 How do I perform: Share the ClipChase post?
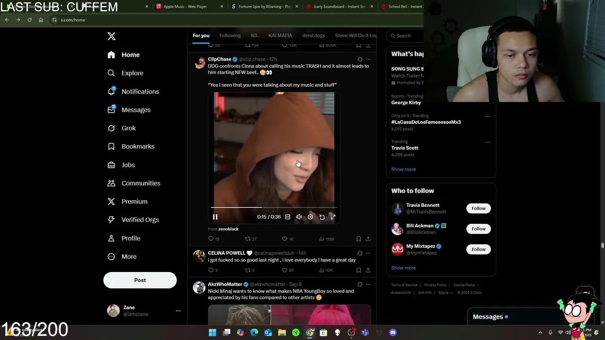click(368, 239)
